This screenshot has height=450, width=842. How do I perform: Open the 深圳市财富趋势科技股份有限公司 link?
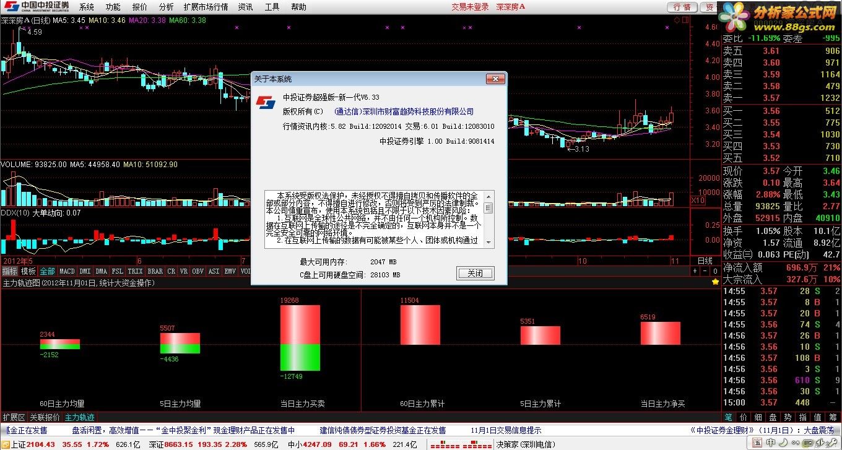tap(404, 111)
